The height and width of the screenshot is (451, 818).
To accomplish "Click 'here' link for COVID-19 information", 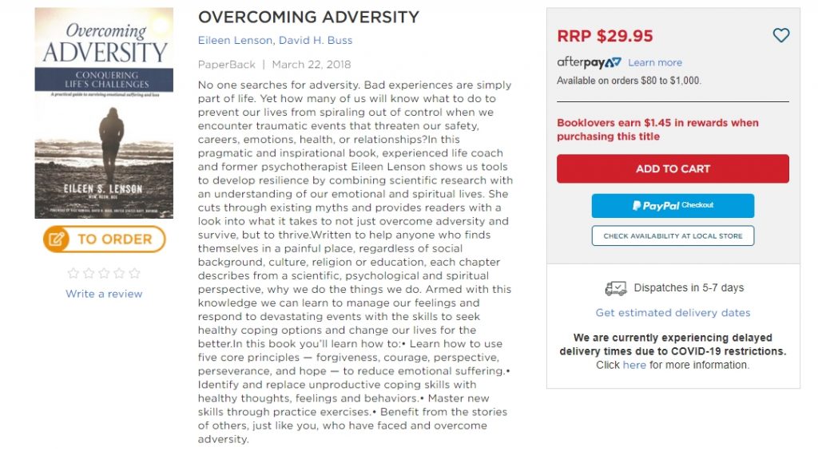I will (634, 365).
